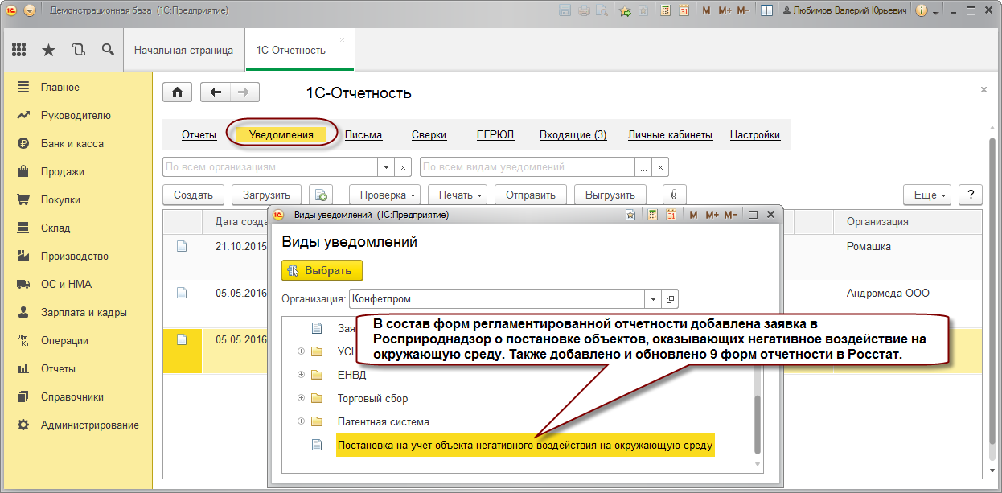Click the paperclip attachment icon

coord(674,195)
